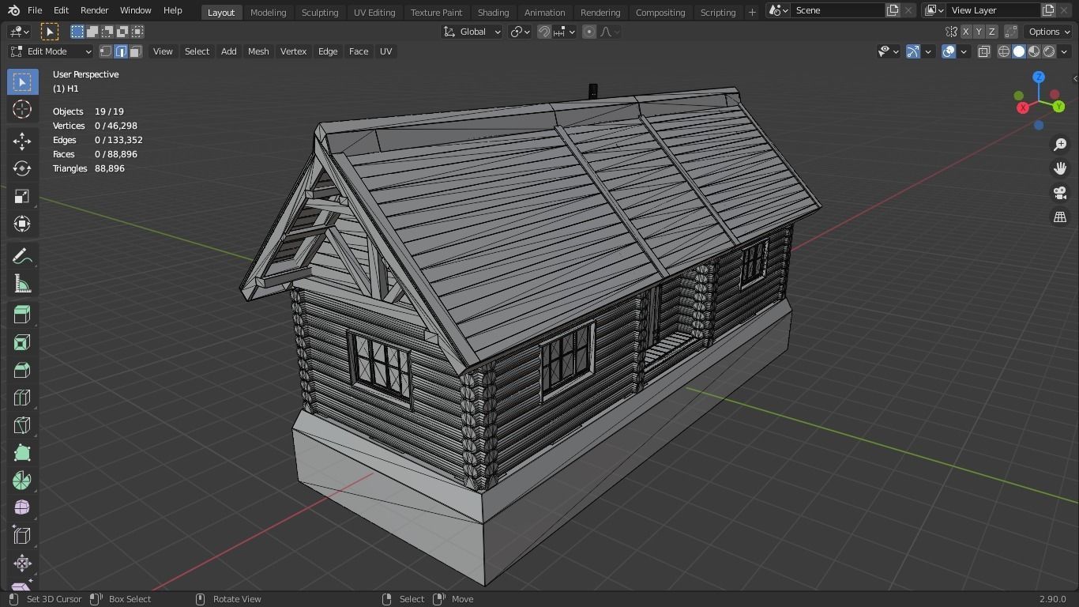Select the Smooth vertices tool
Image resolution: width=1079 pixels, height=607 pixels.
coord(22,507)
